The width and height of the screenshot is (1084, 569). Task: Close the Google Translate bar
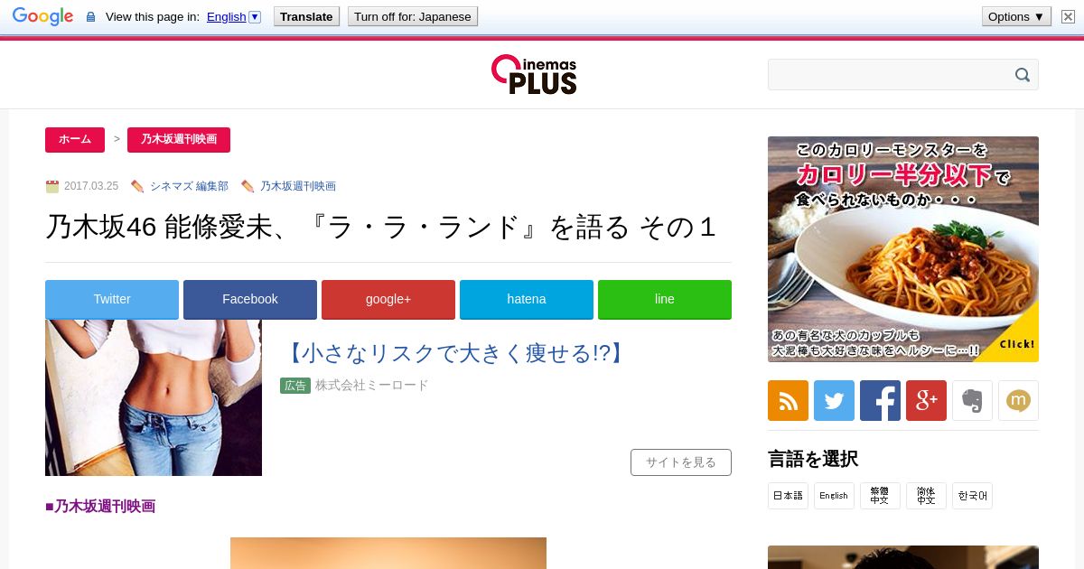[1068, 16]
